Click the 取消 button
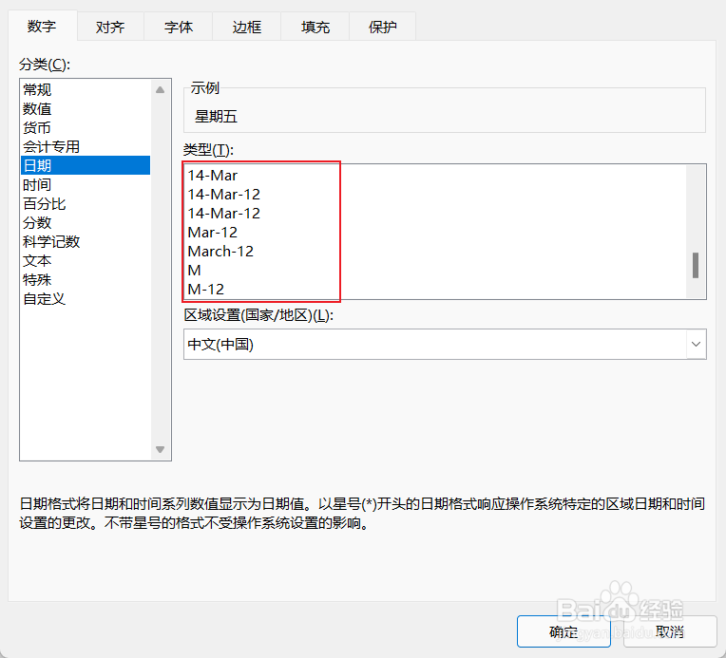The image size is (726, 658). point(670,631)
